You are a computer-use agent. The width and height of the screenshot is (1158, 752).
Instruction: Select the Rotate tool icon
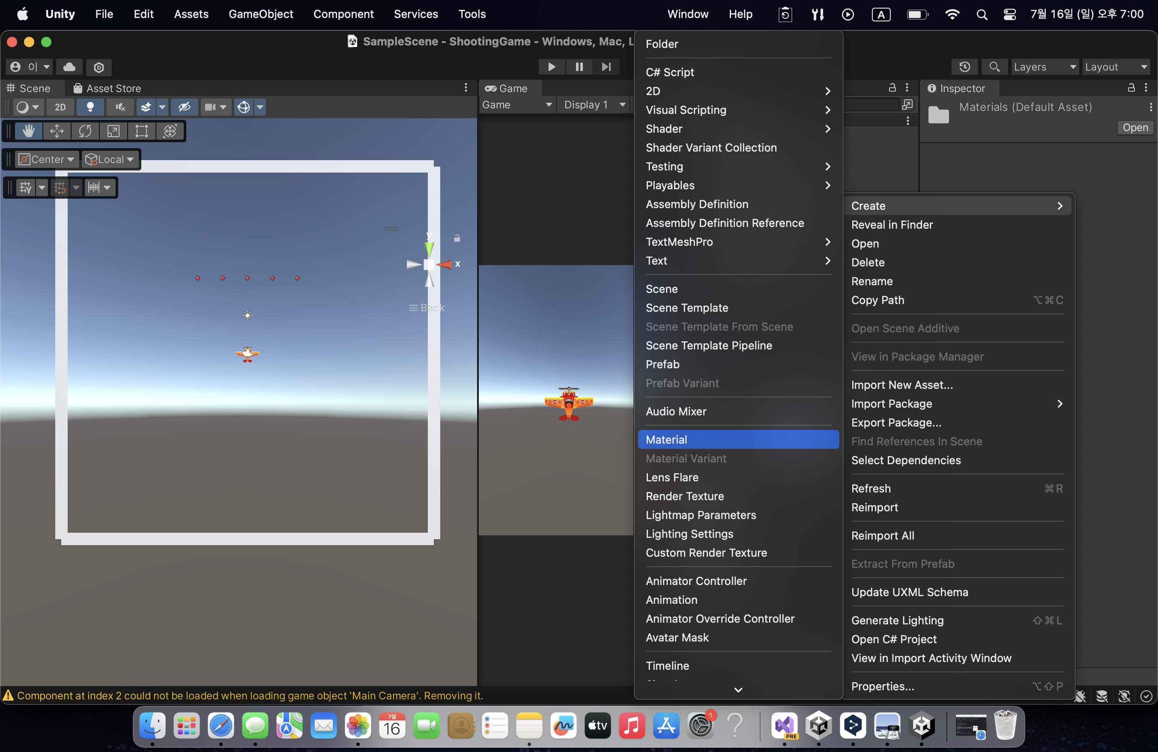click(x=85, y=131)
